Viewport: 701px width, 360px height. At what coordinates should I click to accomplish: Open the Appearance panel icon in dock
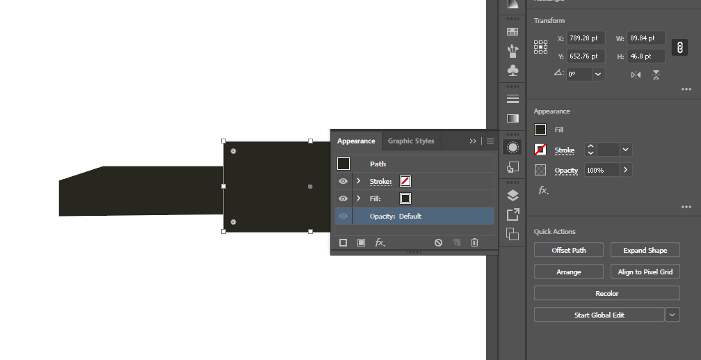pos(513,148)
